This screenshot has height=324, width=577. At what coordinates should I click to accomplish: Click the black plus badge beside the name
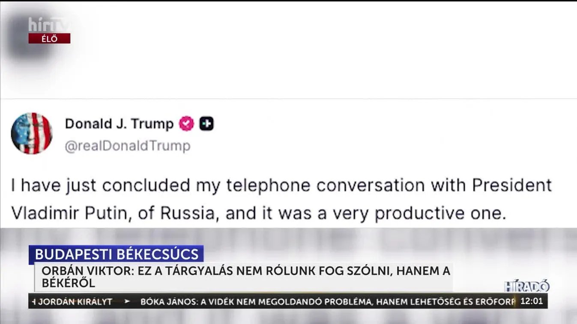206,124
